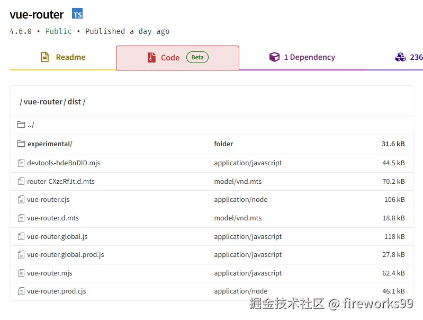Click the dependents cubes icon
The width and height of the screenshot is (423, 320).
coord(400,57)
